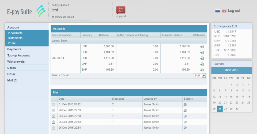Open the USD account statement icon

(202, 46)
